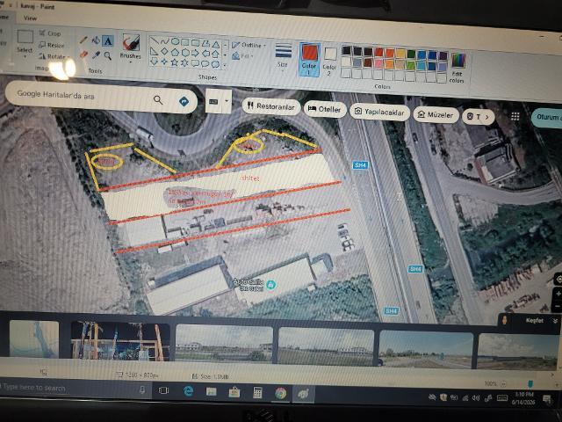Pick the Eraser tool
Viewport: 562px width, 422px height.
tap(83, 55)
